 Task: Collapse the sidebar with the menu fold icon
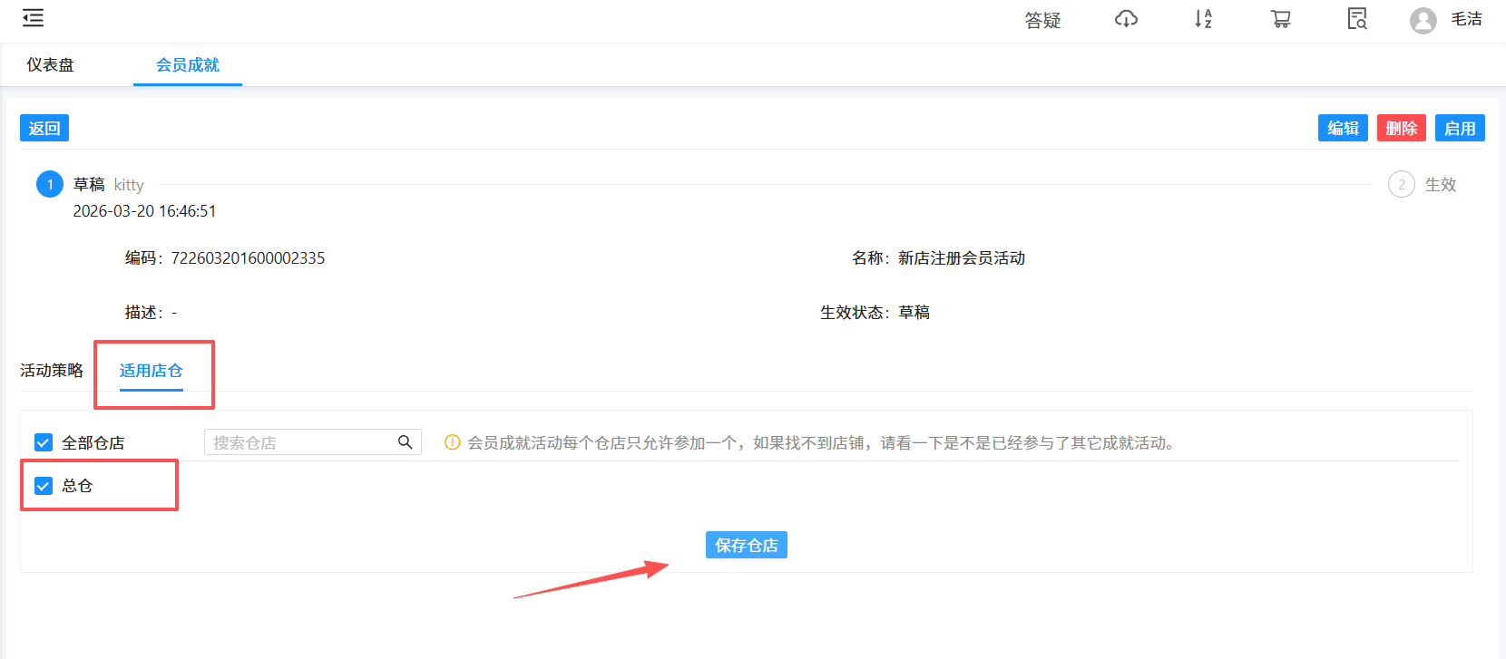(x=33, y=18)
